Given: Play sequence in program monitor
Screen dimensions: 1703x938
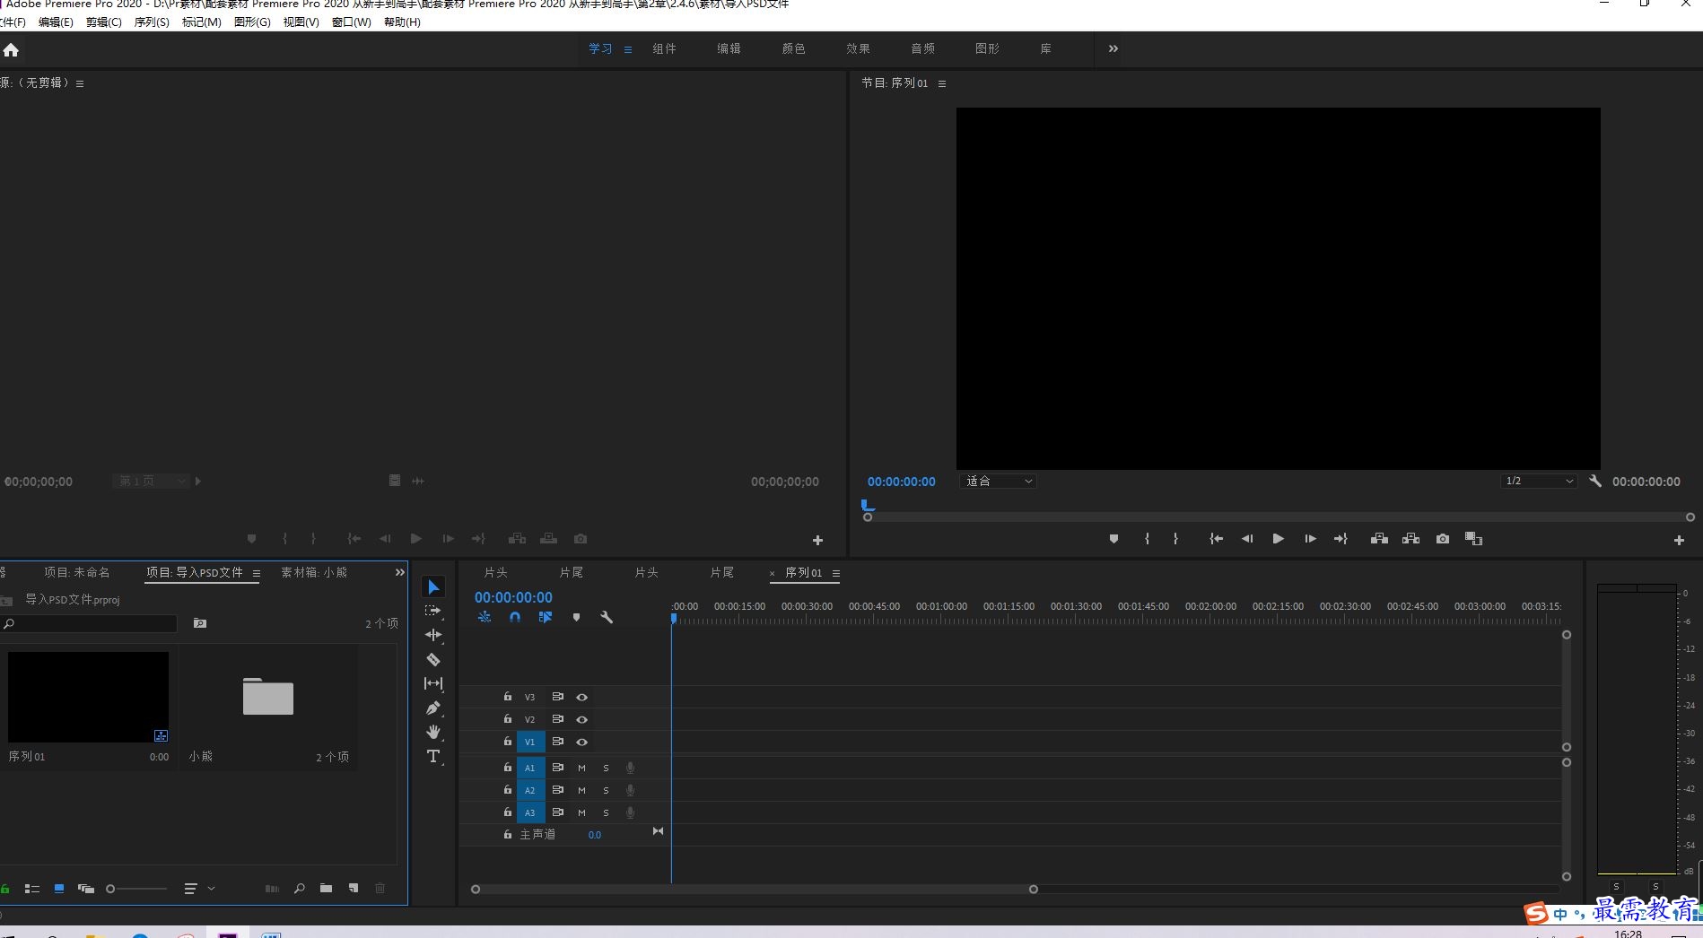Looking at the screenshot, I should (1278, 539).
